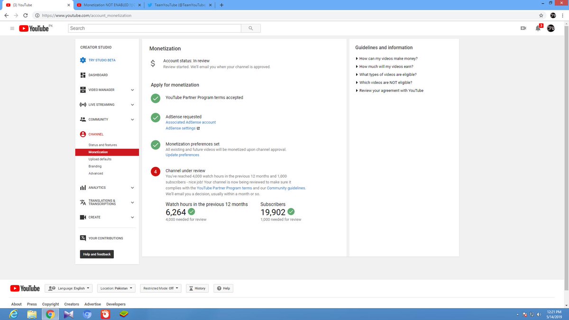Click the Live Streaming icon

click(x=83, y=104)
